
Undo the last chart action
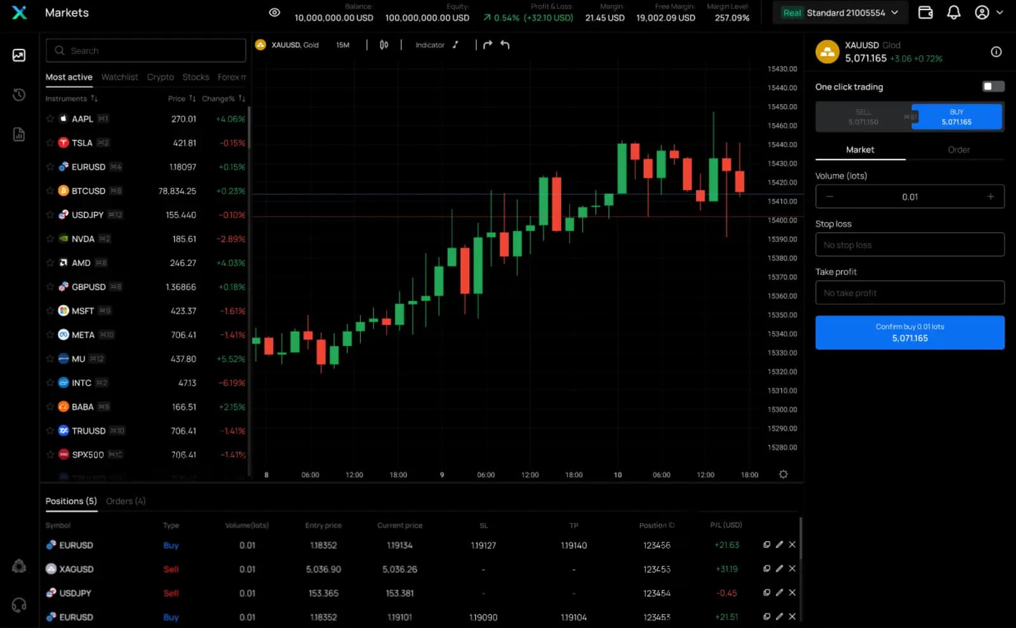pos(505,44)
